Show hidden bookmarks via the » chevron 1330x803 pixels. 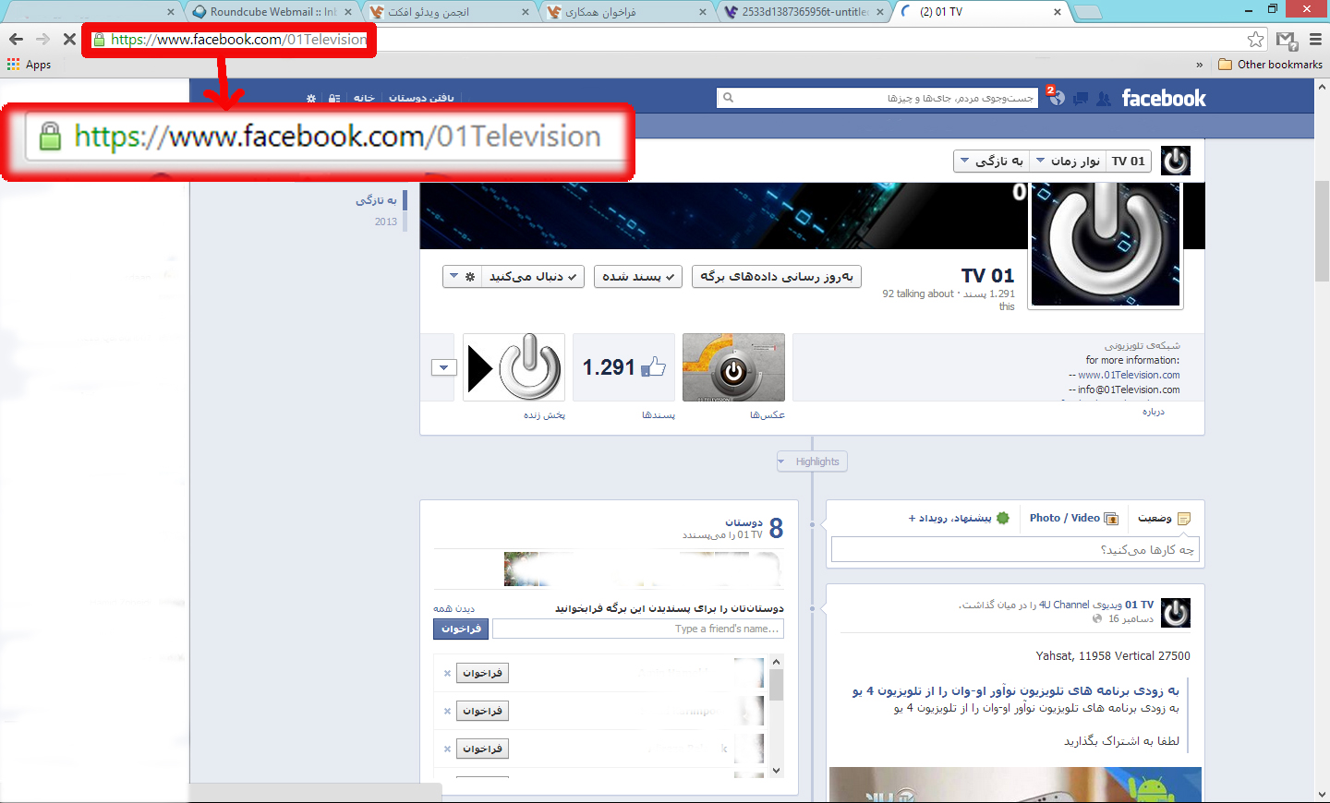1199,65
